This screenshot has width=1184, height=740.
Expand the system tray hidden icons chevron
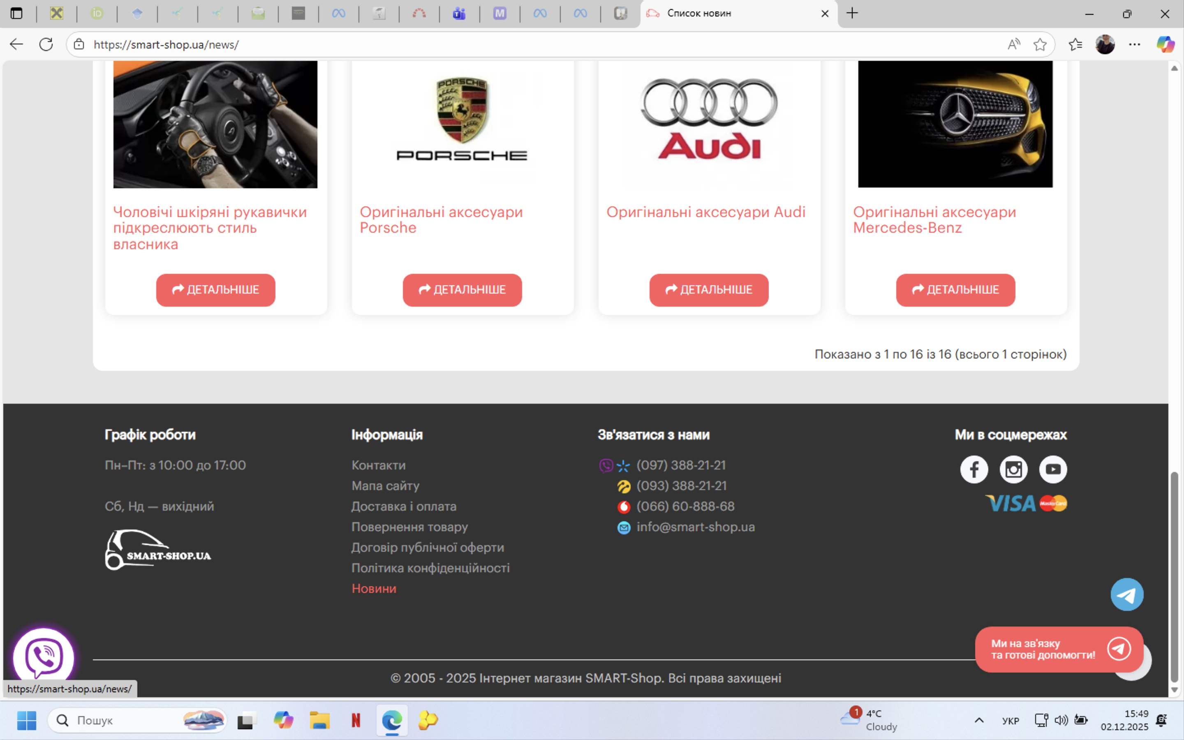[979, 720]
